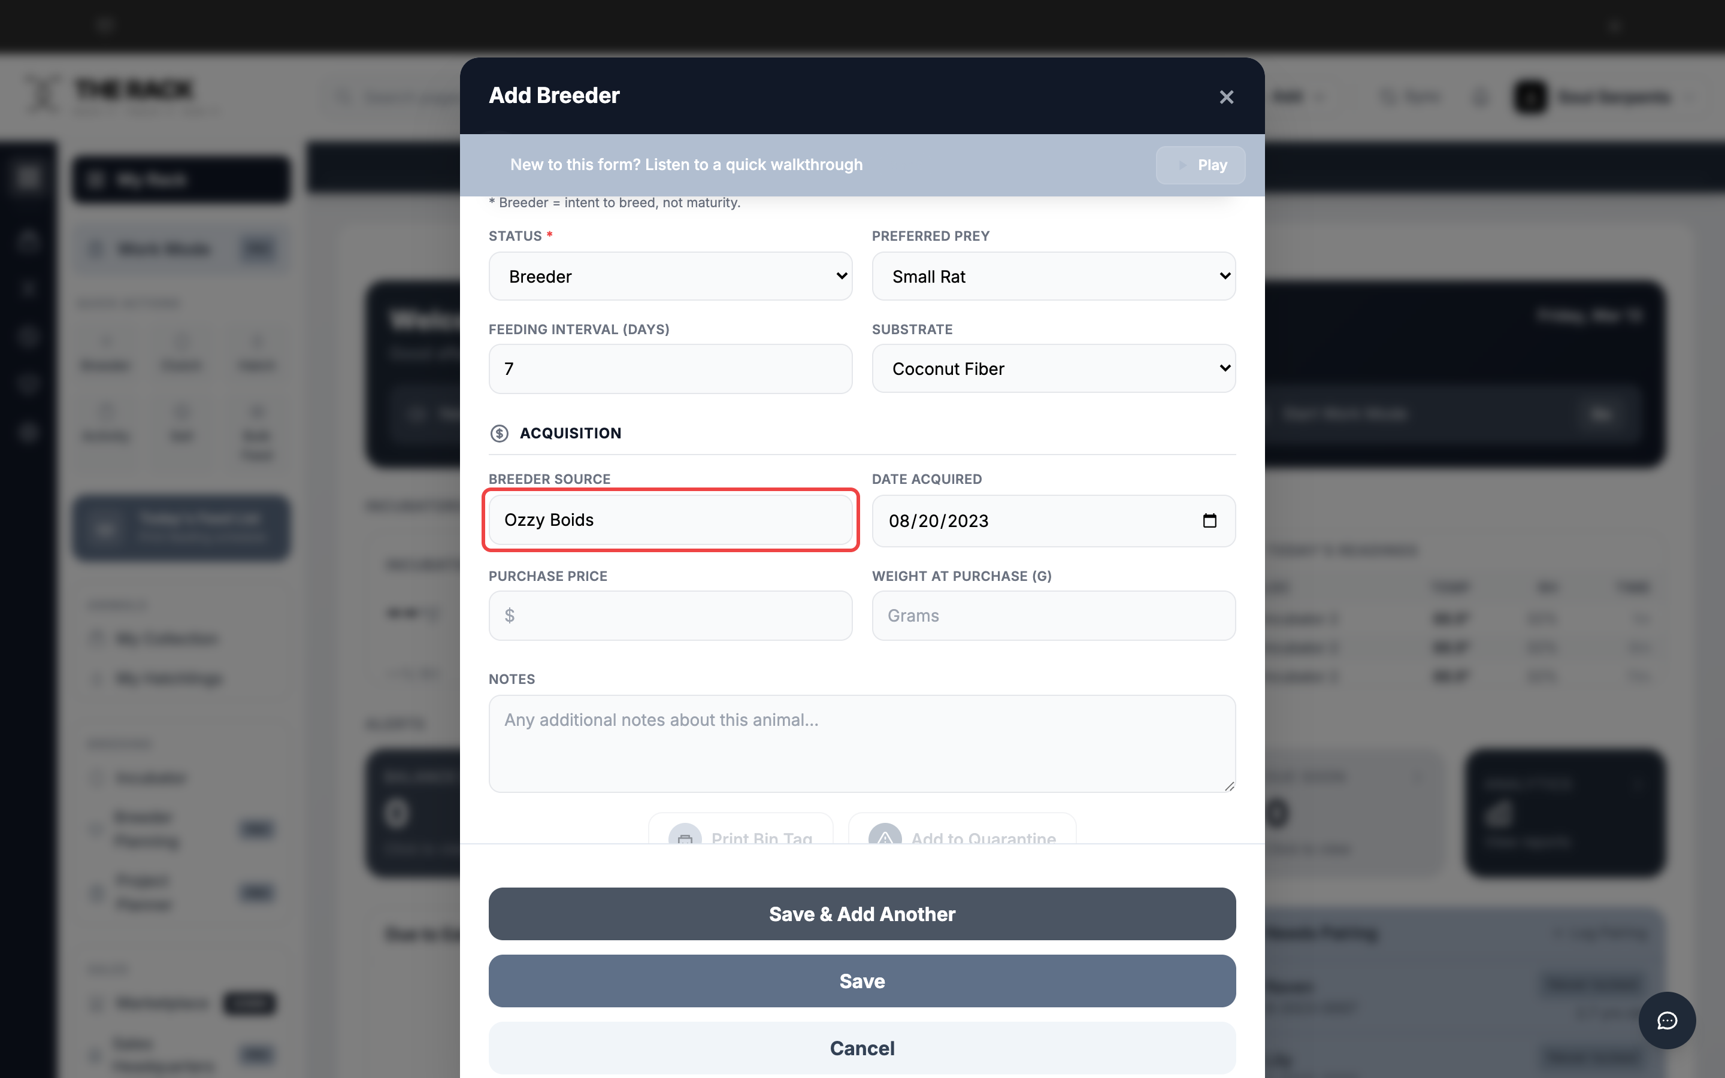Open the Substrate Coconut Fiber dropdown
1725x1078 pixels.
pos(1054,368)
